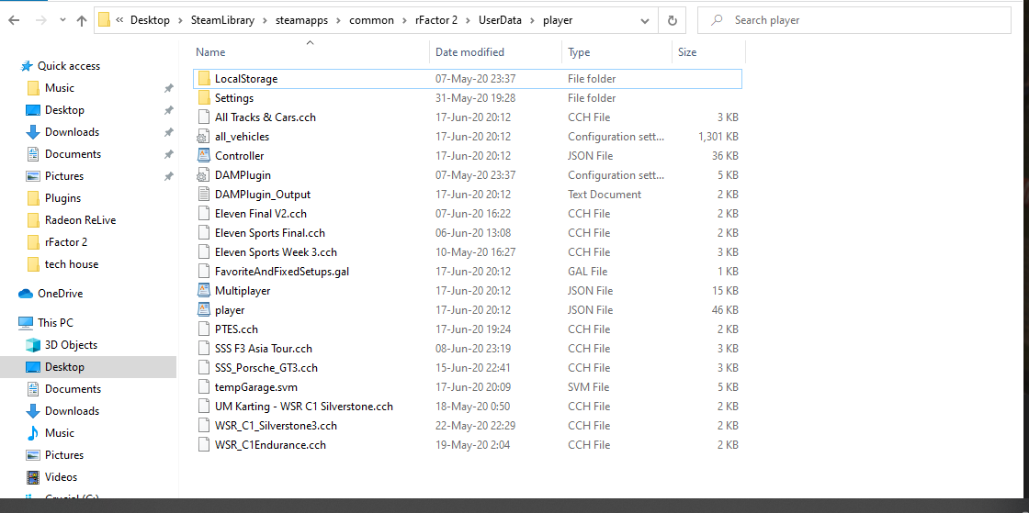Select the LocalStorage folder icon
Image resolution: width=1029 pixels, height=513 pixels.
[x=203, y=79]
